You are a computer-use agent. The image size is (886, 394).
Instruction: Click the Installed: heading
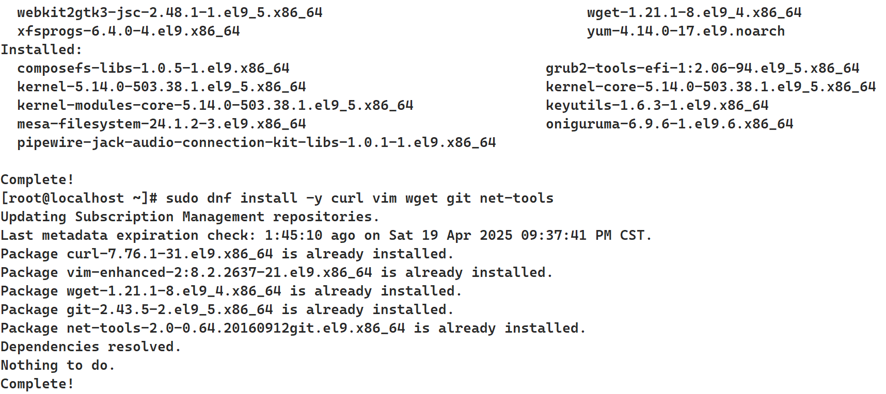41,50
